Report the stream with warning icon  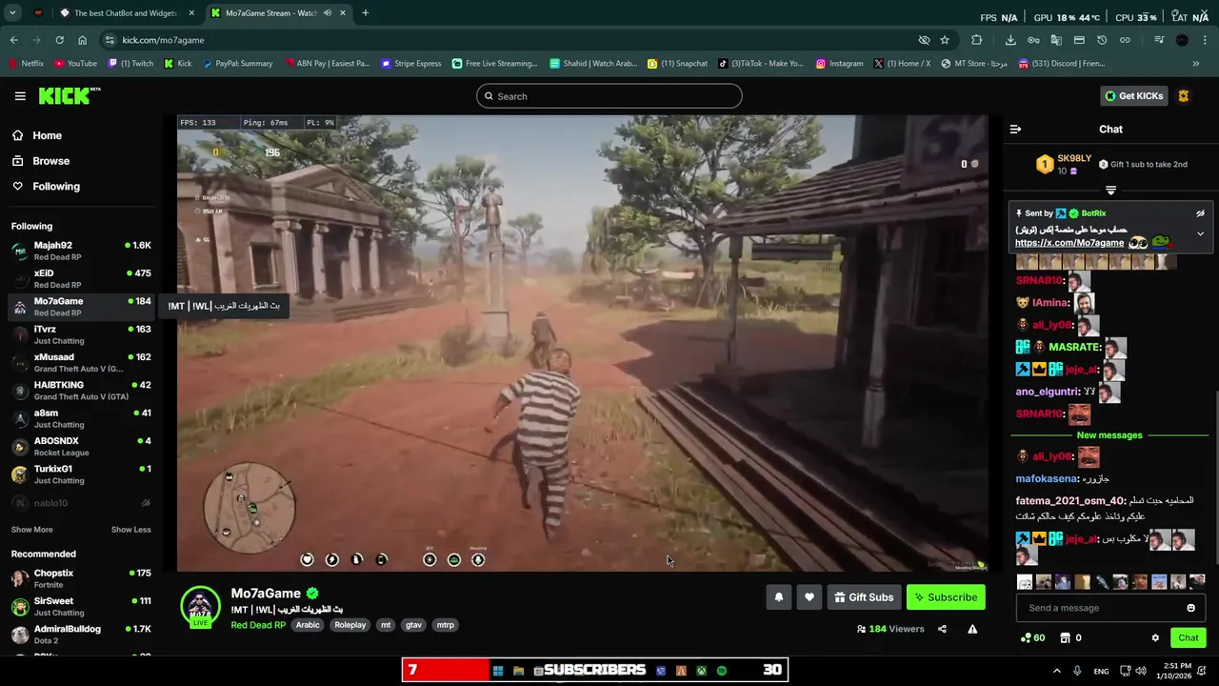coord(972,629)
